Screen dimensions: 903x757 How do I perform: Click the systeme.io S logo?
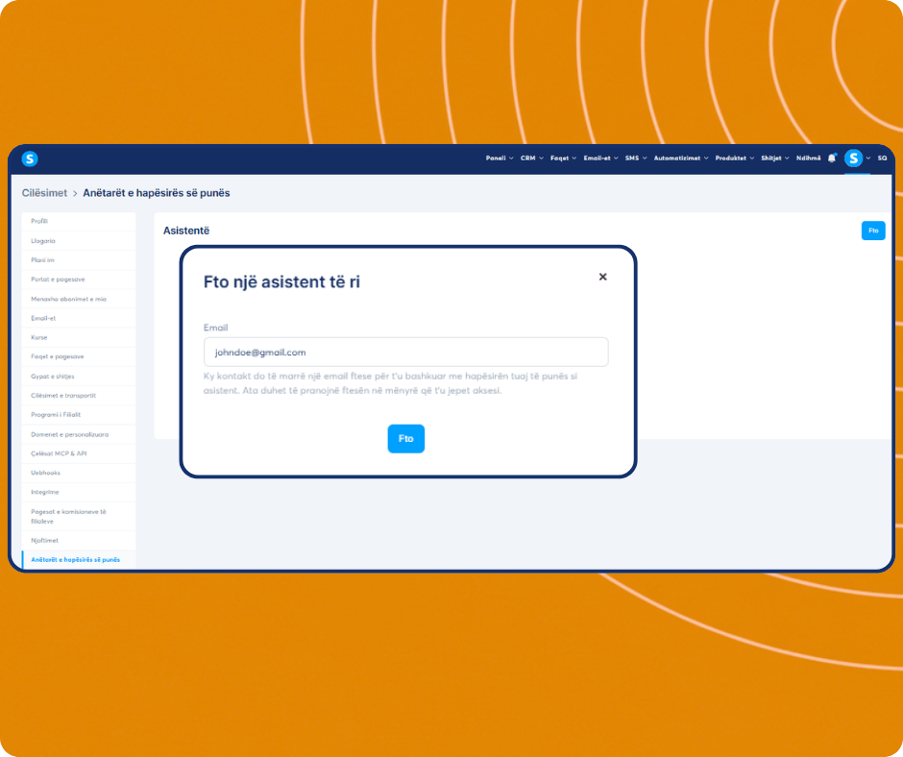coord(30,159)
